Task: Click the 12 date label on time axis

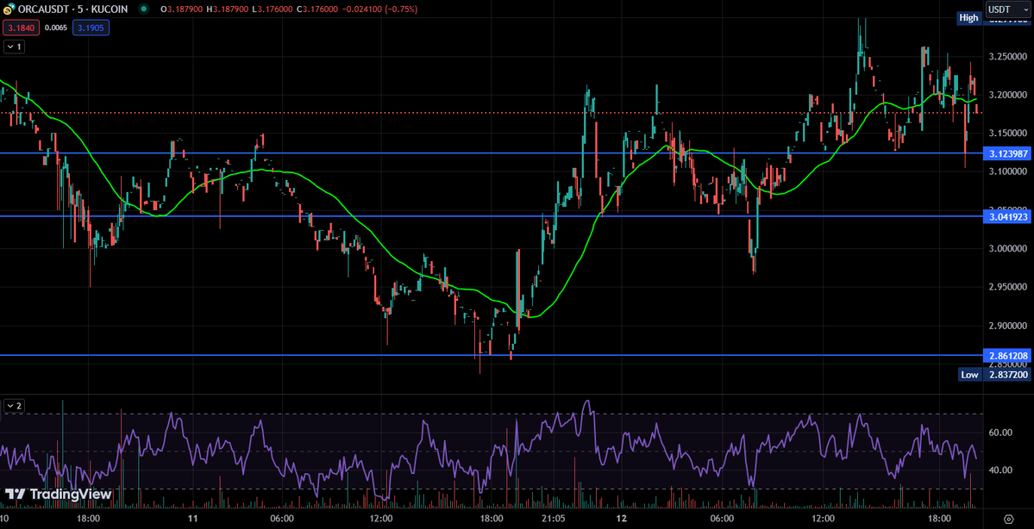Action: coord(621,519)
